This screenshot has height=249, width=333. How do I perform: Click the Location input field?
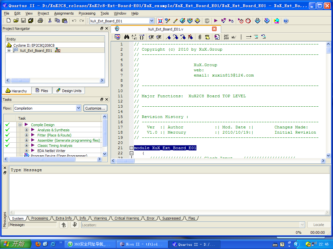(x=193, y=225)
